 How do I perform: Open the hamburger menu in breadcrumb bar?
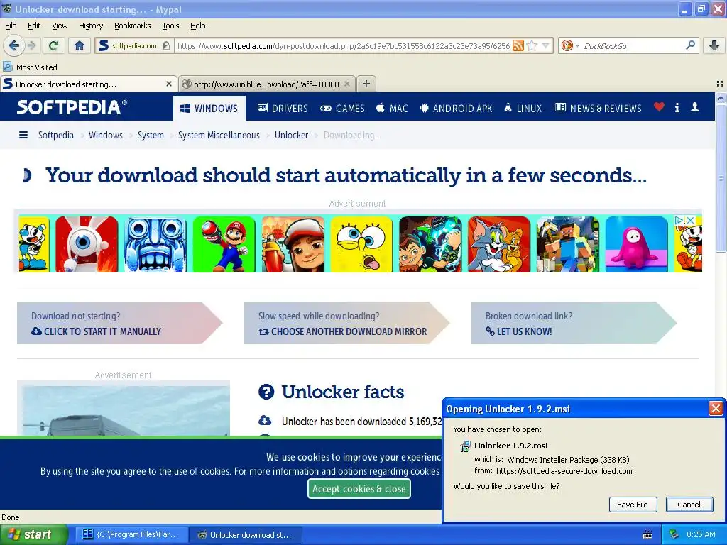(x=23, y=135)
